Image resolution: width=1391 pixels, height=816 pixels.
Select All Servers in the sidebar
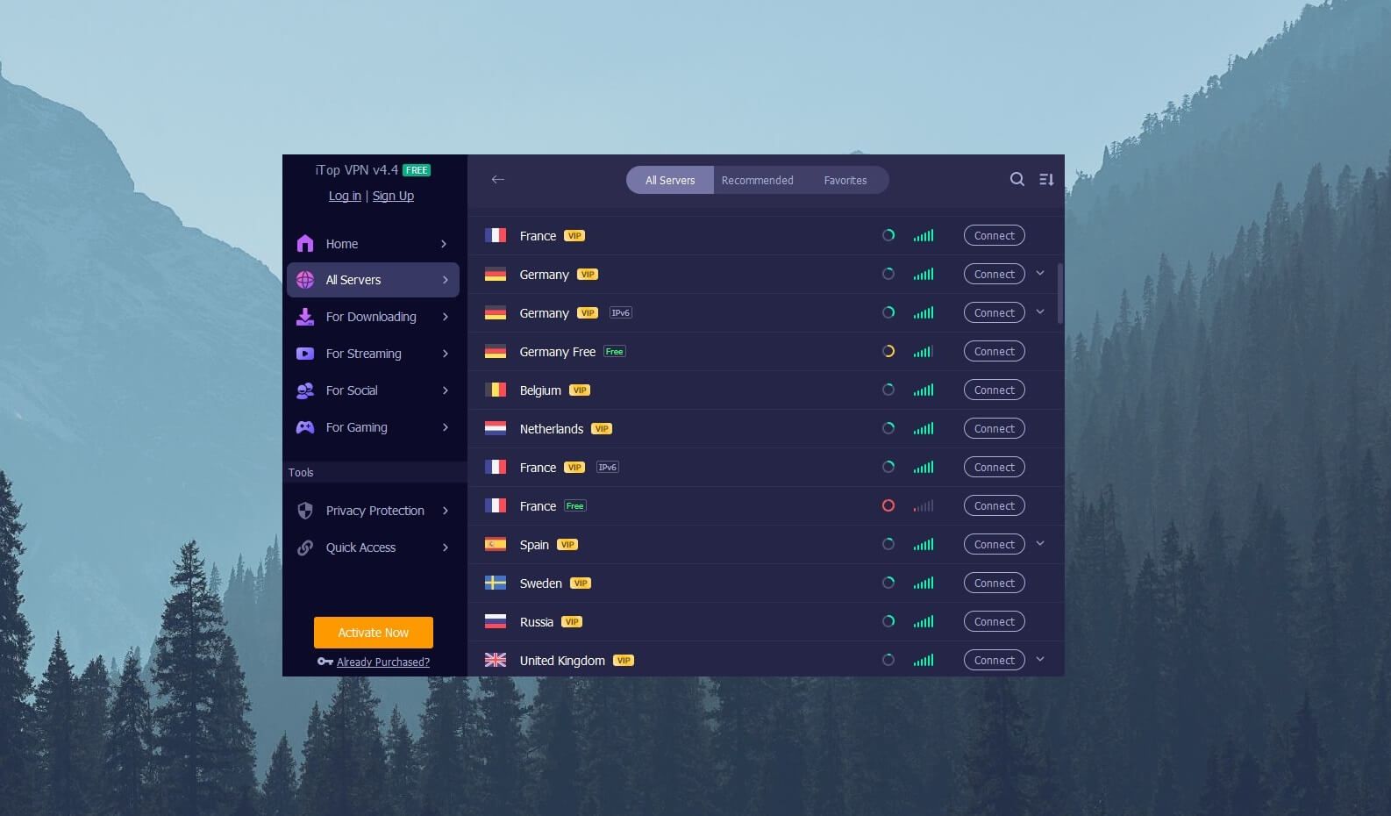(x=373, y=280)
